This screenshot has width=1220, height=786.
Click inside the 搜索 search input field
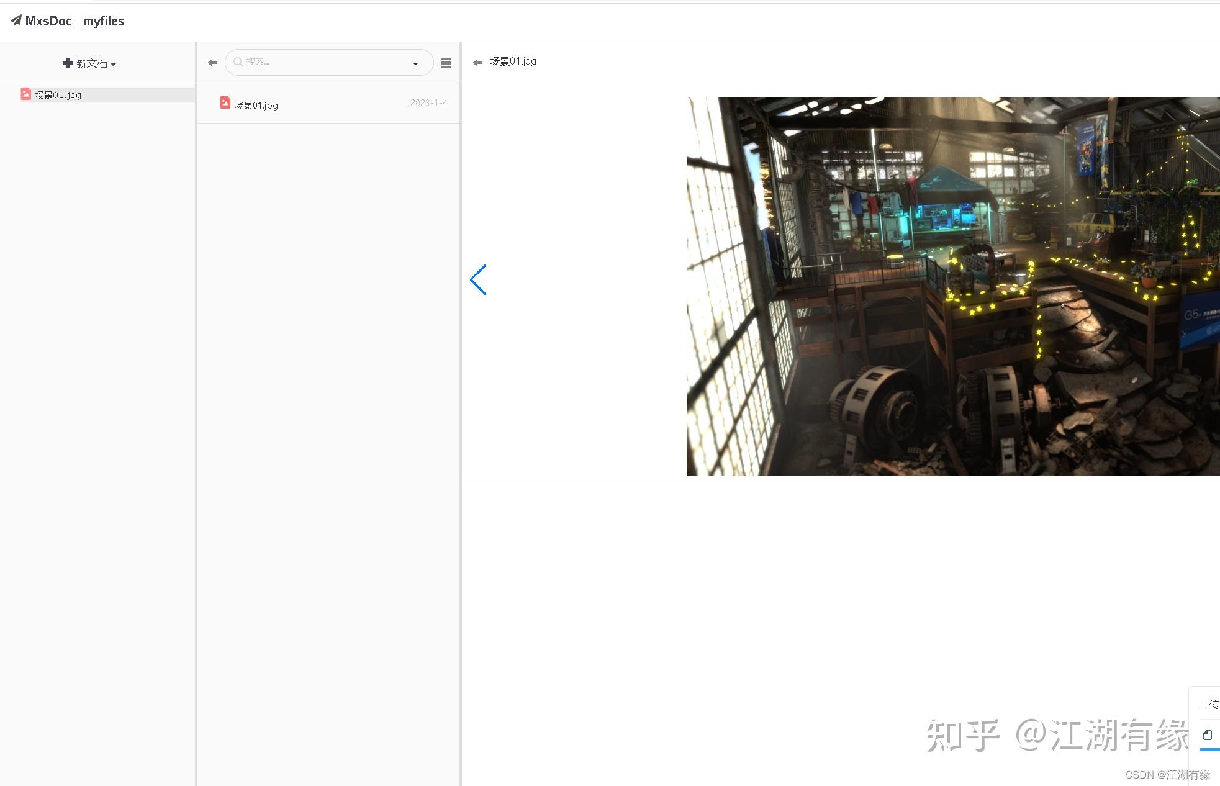coord(310,61)
